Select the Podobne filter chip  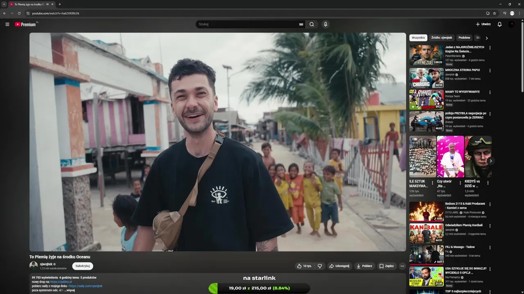click(x=464, y=38)
